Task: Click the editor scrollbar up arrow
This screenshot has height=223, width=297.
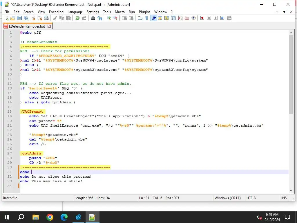Action: [x=291, y=33]
